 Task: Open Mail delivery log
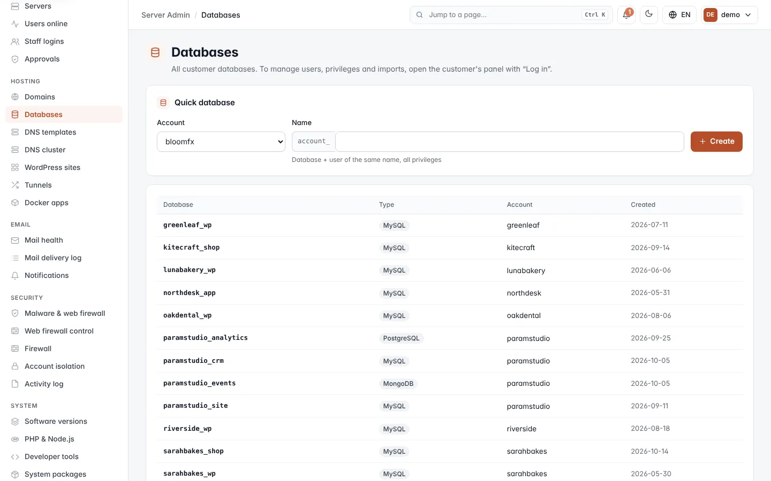pyautogui.click(x=64, y=258)
